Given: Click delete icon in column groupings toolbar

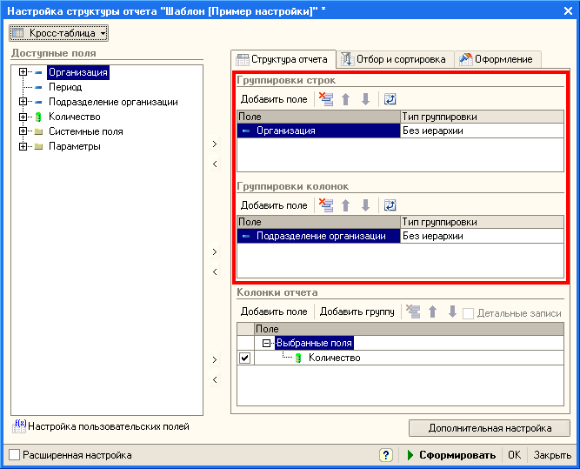Looking at the screenshot, I should (x=327, y=205).
